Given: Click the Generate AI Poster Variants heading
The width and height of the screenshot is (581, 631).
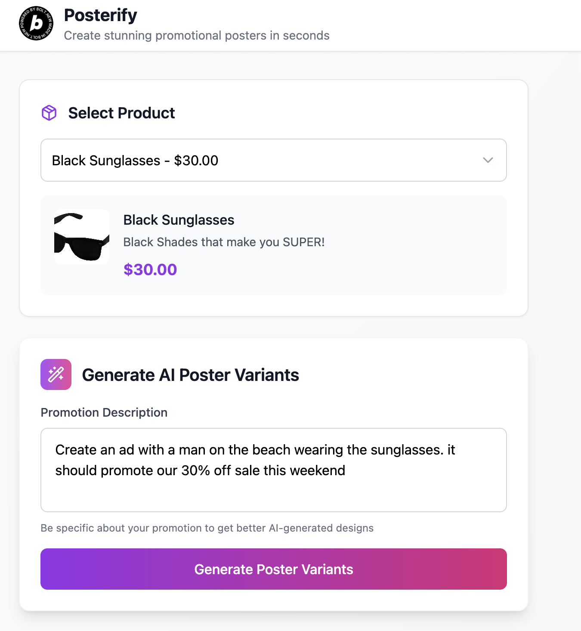Looking at the screenshot, I should [x=190, y=375].
